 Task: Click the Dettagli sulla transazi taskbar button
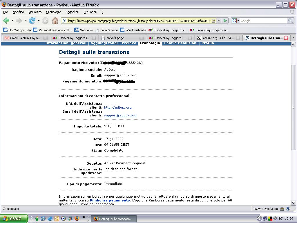(x=114, y=219)
